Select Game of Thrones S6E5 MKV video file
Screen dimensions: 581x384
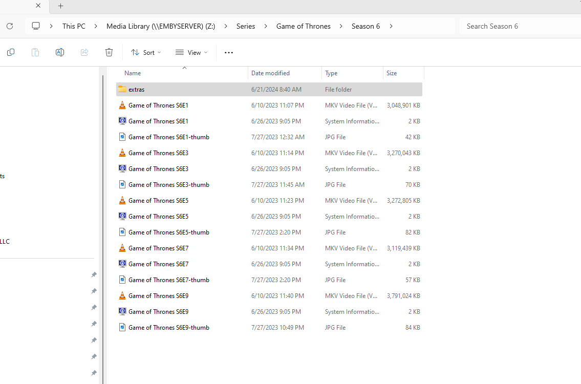point(158,201)
